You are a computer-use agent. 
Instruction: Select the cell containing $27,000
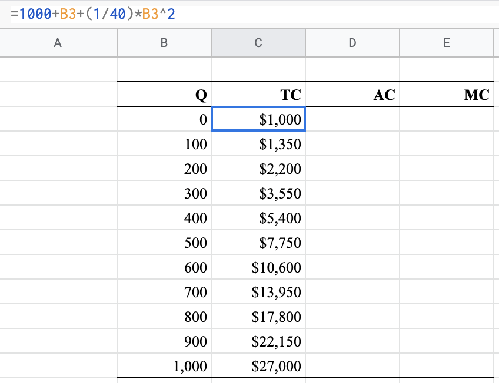pyautogui.click(x=258, y=366)
